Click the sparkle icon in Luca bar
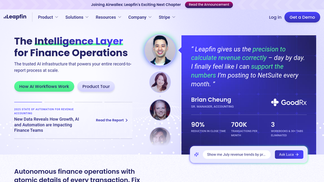 (196, 155)
